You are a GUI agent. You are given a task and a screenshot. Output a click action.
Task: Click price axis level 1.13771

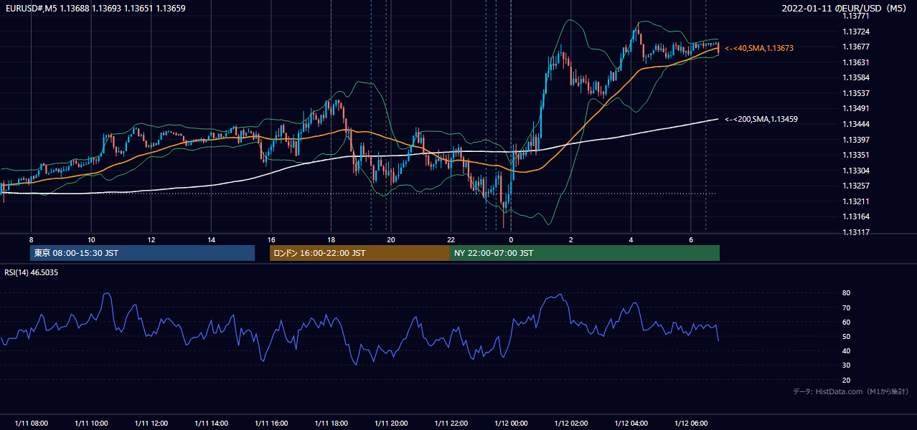pyautogui.click(x=856, y=16)
